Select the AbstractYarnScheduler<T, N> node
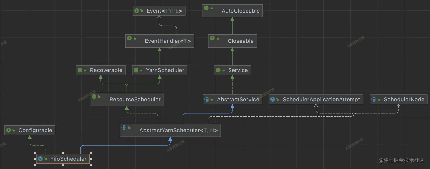The width and height of the screenshot is (430, 169). tap(170, 130)
